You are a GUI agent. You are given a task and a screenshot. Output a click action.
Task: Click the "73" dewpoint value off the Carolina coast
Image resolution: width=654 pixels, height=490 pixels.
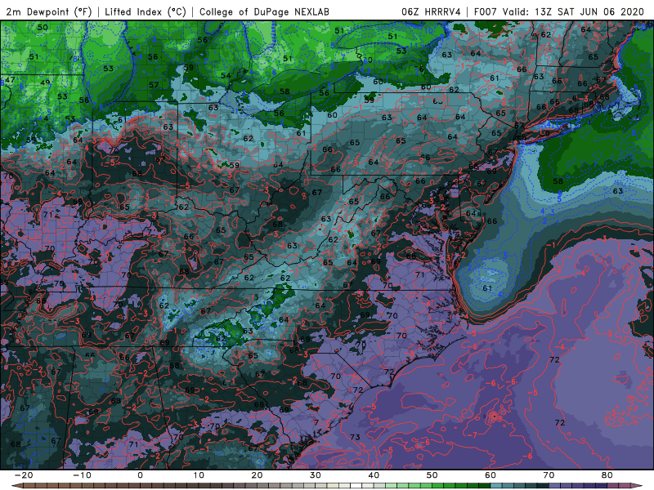tap(355, 437)
